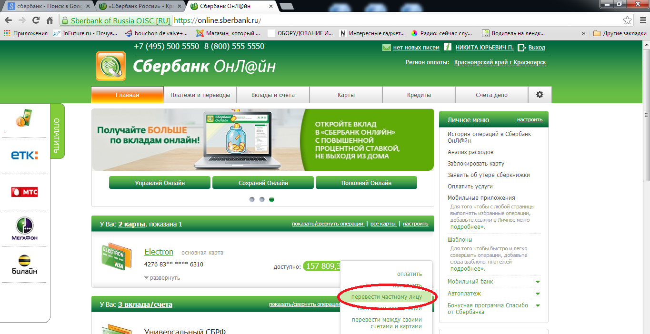
Task: Bookmark this page with the star icon
Action: pos(628,20)
